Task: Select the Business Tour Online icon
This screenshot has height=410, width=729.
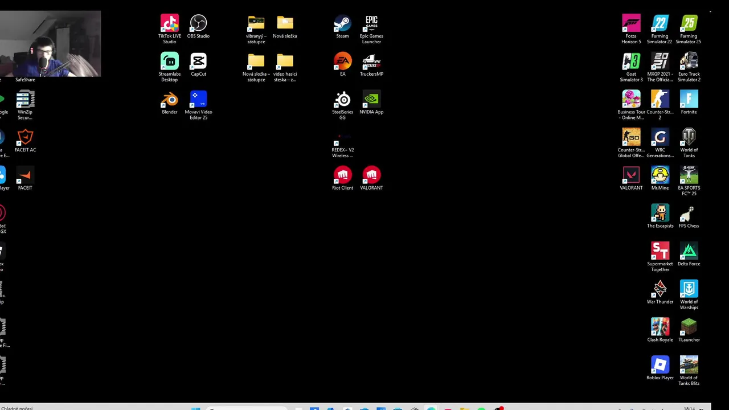Action: point(631,100)
